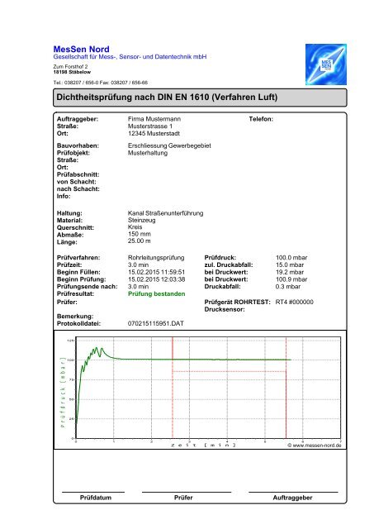Click the MesSen Nord compass logo
Screen dimensions: 374x529
pyautogui.click(x=326, y=64)
